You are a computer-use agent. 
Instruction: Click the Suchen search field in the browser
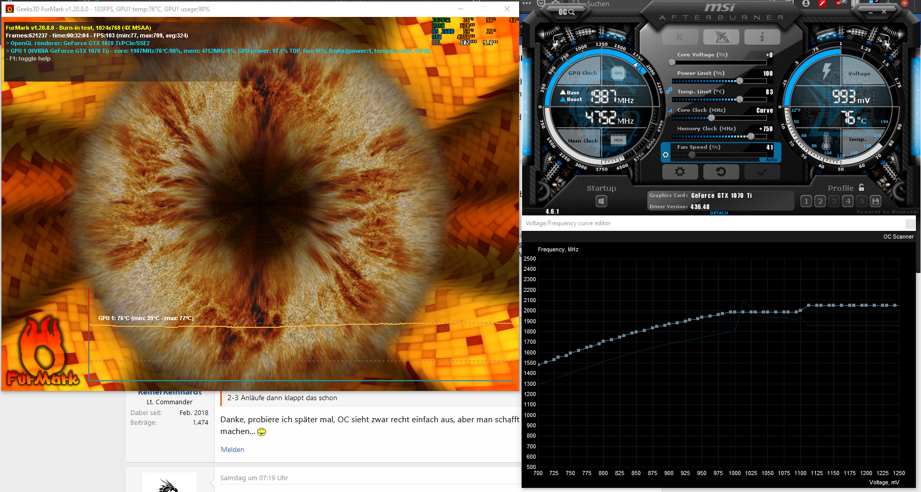(x=598, y=4)
